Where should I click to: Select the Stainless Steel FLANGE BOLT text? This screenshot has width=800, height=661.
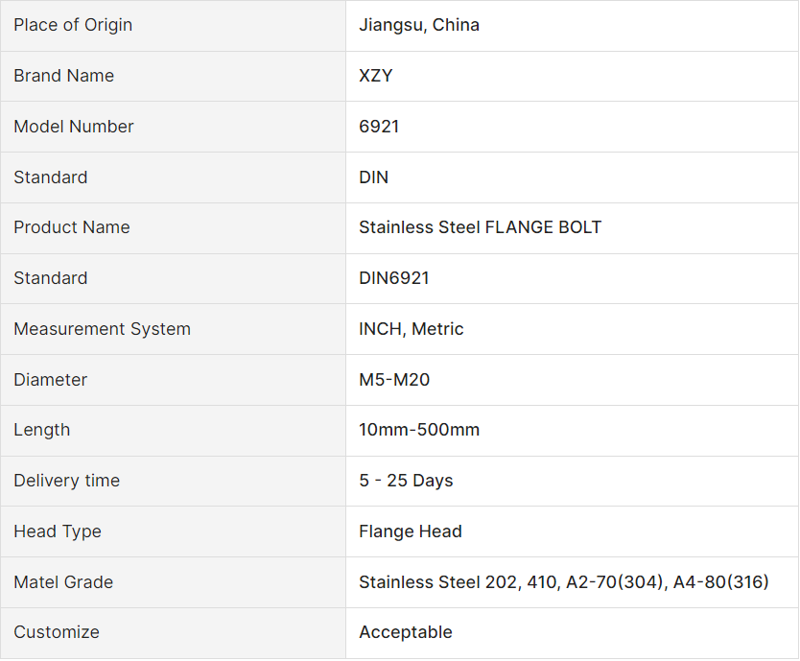(480, 227)
